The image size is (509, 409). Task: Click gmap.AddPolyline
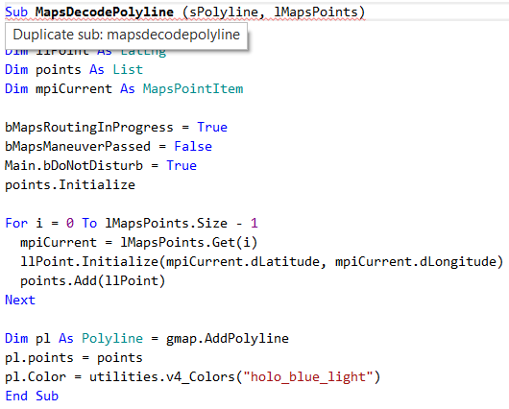(x=228, y=339)
